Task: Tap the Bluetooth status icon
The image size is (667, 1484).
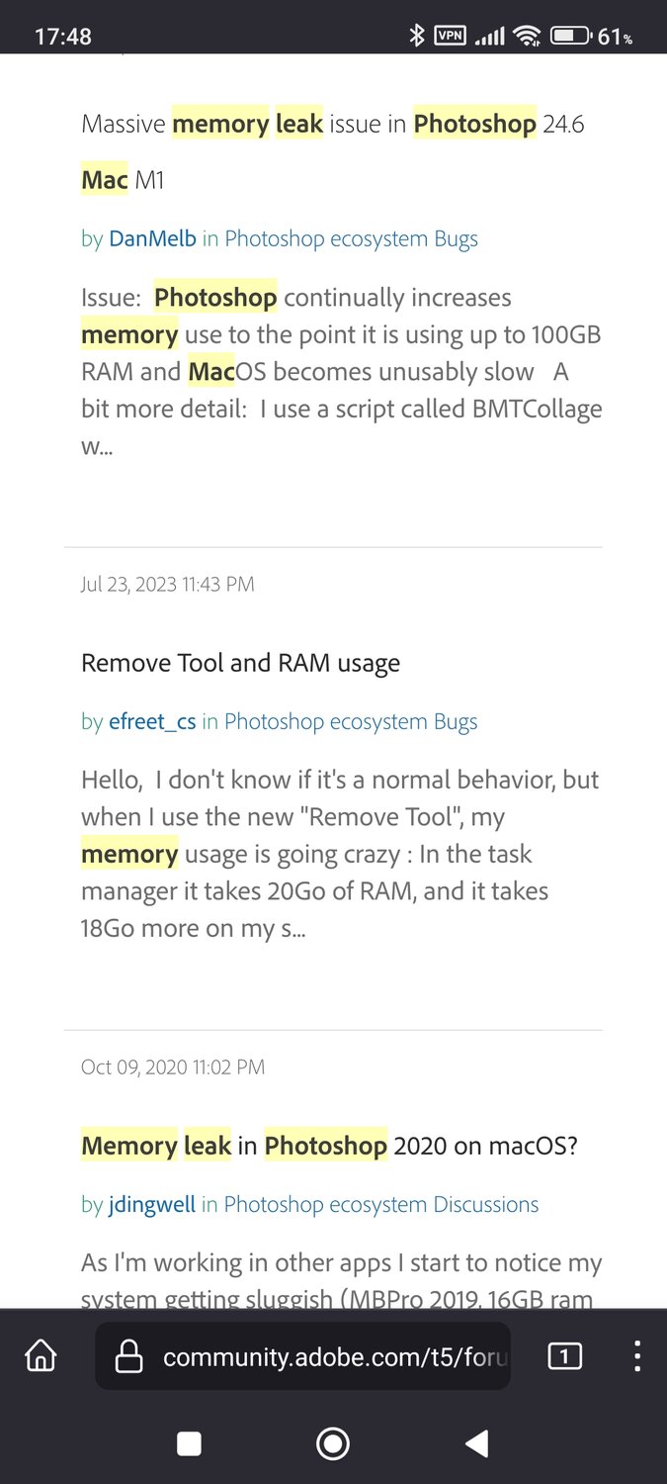Action: tap(417, 36)
